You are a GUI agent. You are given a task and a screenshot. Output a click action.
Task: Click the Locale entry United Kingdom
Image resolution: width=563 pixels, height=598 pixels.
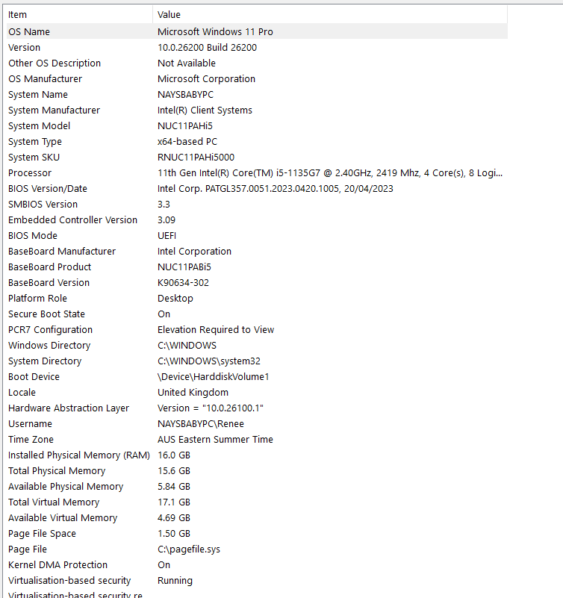193,392
